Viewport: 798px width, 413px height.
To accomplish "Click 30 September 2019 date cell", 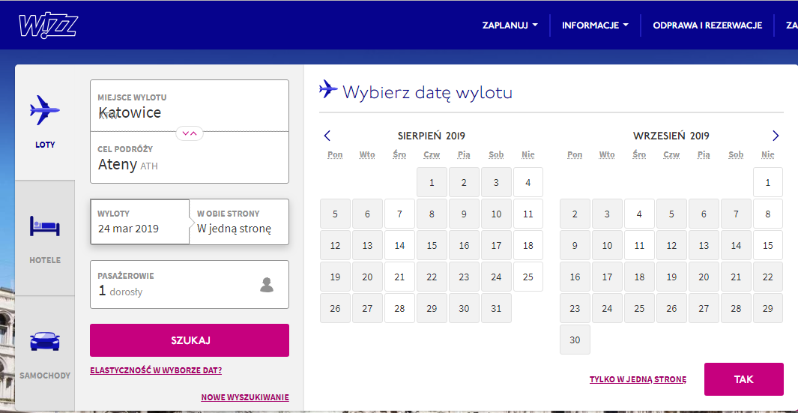I will (x=575, y=340).
